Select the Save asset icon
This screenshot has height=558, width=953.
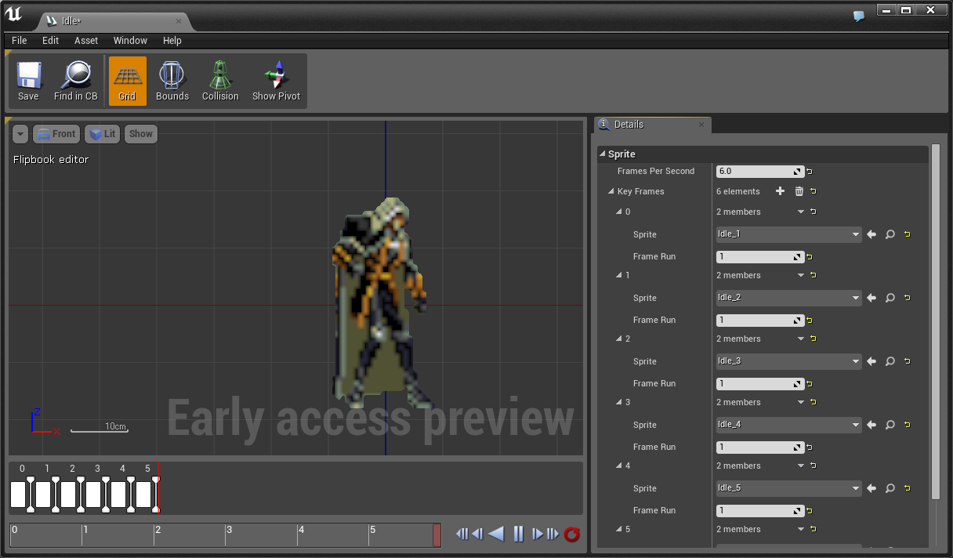pyautogui.click(x=28, y=80)
